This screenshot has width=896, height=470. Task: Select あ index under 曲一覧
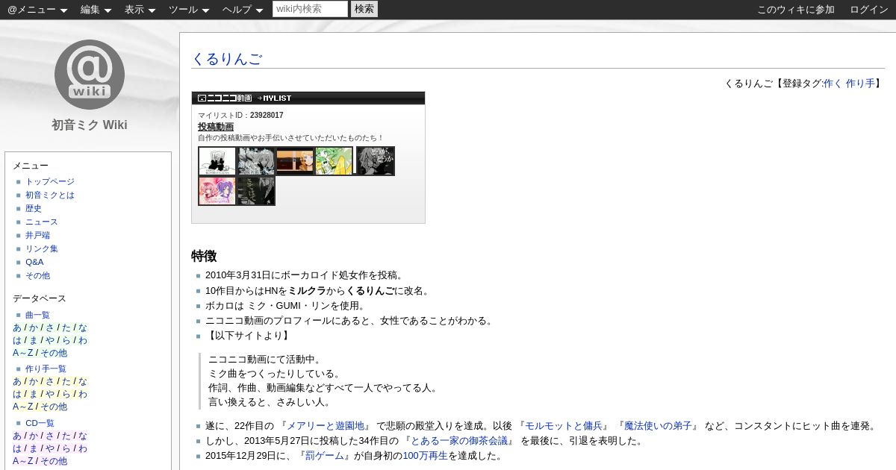point(17,328)
